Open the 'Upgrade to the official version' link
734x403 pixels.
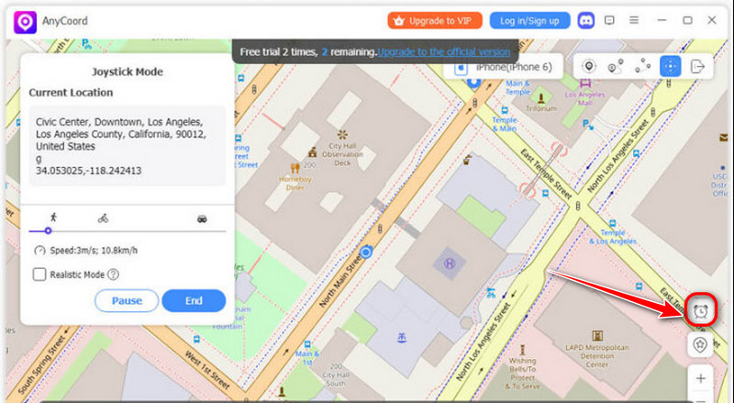point(444,52)
